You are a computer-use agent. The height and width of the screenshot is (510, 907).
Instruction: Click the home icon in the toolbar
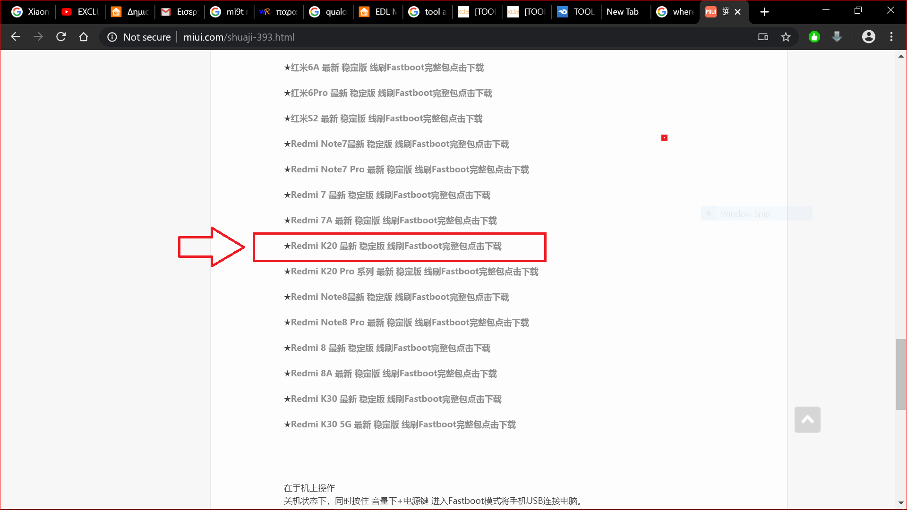[x=84, y=37]
